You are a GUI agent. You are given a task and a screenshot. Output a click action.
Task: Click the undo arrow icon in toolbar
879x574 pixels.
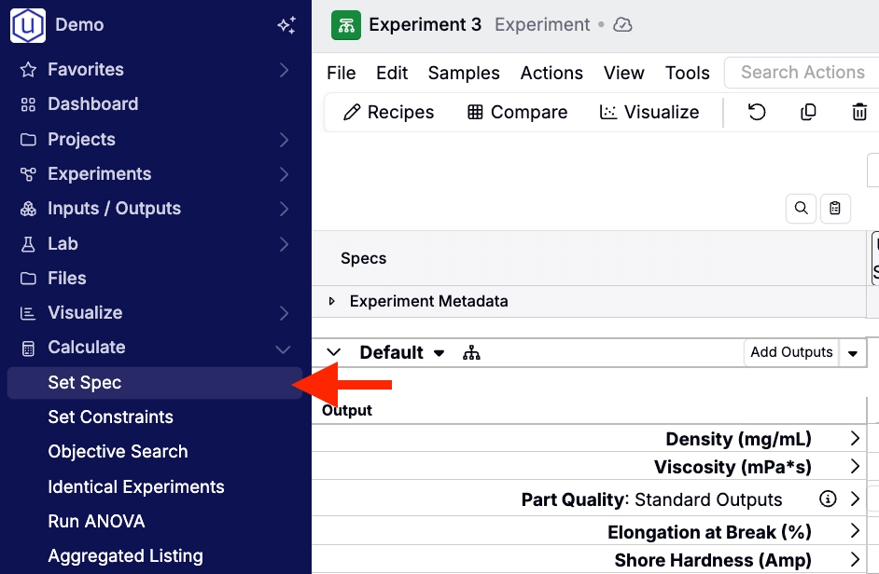(x=757, y=112)
